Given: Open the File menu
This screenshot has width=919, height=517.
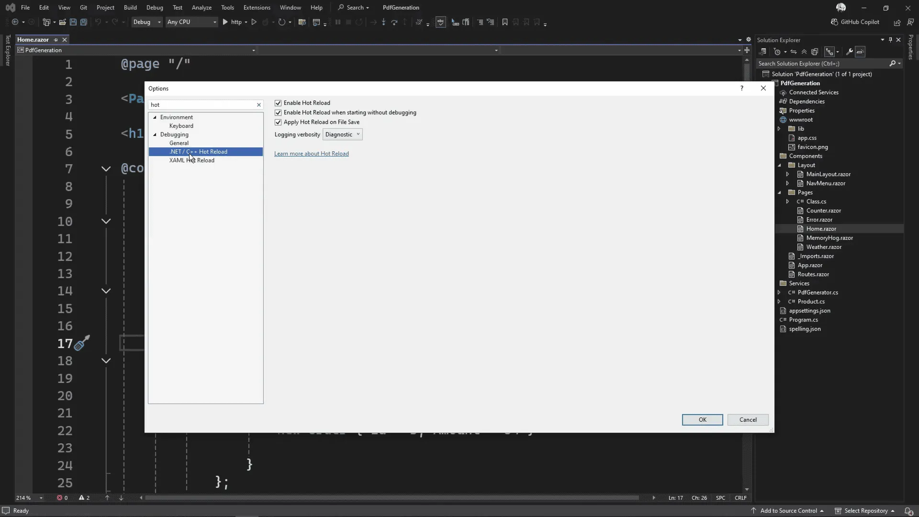Looking at the screenshot, I should (x=25, y=7).
